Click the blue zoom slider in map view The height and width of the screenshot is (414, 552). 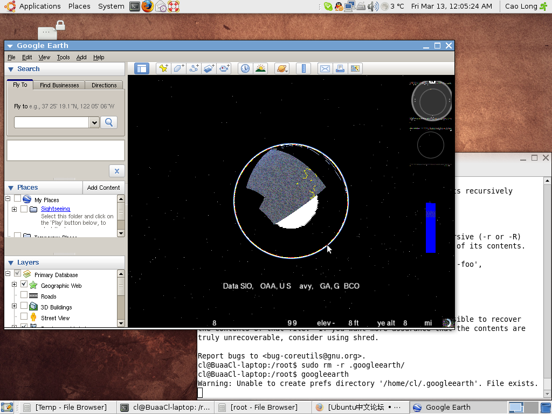(x=431, y=227)
